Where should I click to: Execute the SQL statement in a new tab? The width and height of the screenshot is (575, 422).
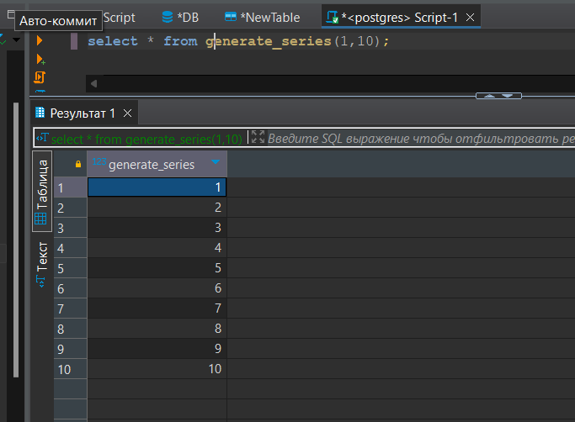[x=40, y=59]
